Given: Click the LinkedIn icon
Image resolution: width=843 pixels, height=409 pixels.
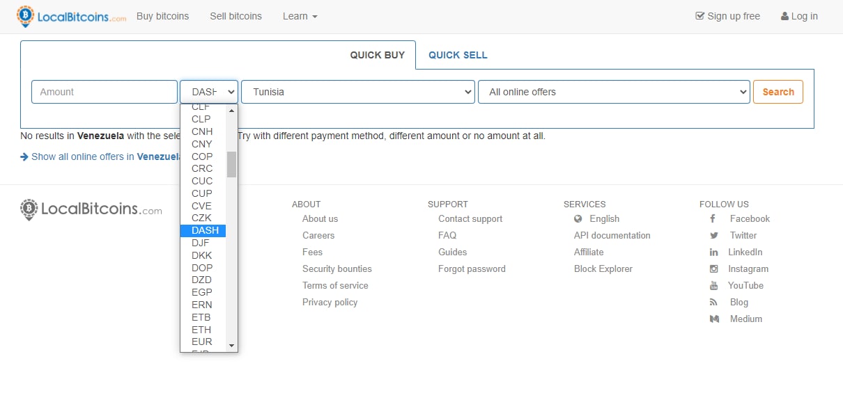Looking at the screenshot, I should (713, 252).
